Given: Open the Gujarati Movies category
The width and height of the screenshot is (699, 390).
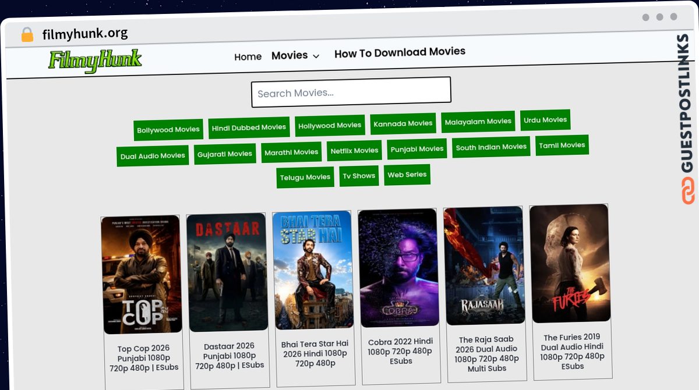Looking at the screenshot, I should (225, 154).
